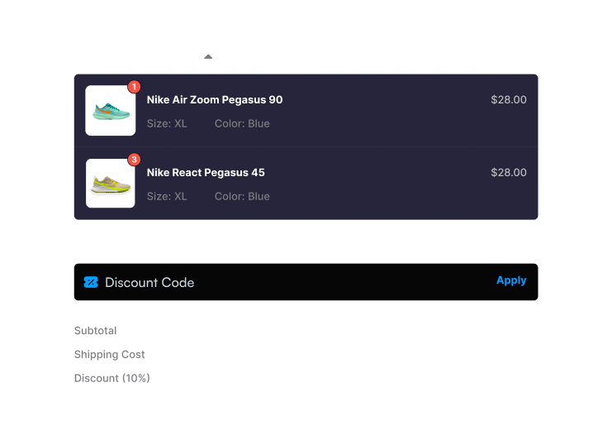612x445 pixels.
Task: Click the price of Pegasus 90
Action: tap(508, 100)
